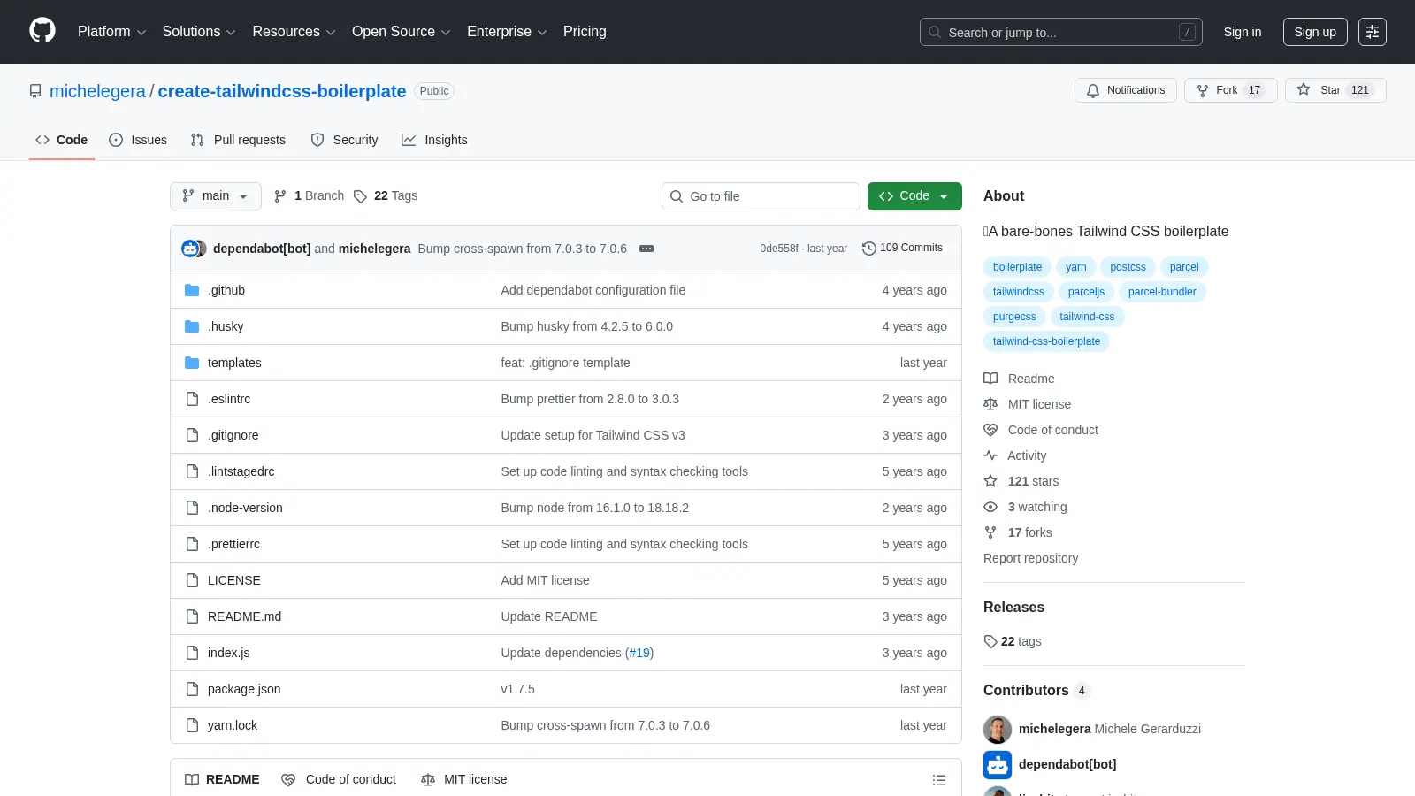Expand the Open Source menu
1415x796 pixels.
click(x=401, y=32)
